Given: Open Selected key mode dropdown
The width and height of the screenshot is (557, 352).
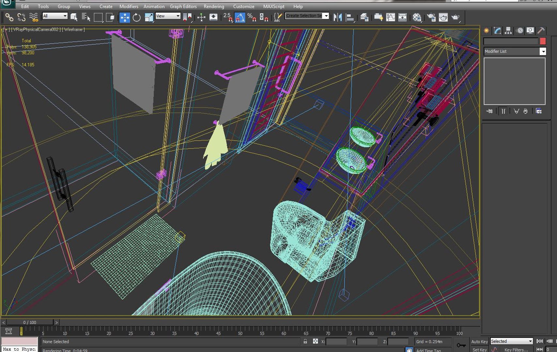Looking at the screenshot, I should pos(511,341).
